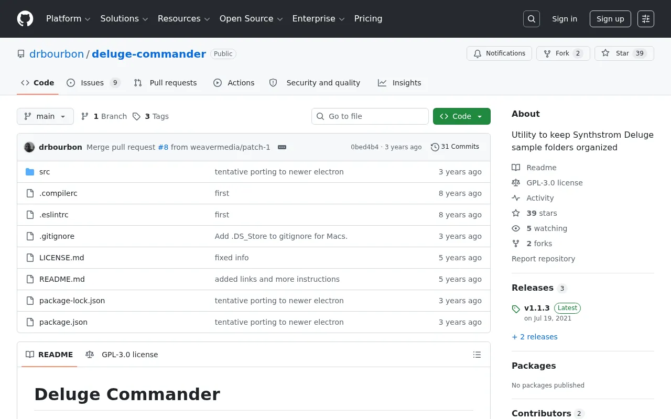
Task: Click drbourbon's commit avatar
Action: point(29,147)
